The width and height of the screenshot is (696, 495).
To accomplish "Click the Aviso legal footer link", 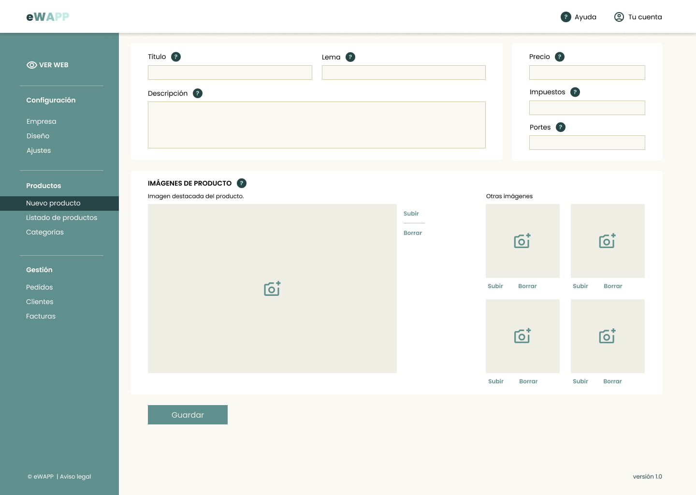I will (75, 477).
